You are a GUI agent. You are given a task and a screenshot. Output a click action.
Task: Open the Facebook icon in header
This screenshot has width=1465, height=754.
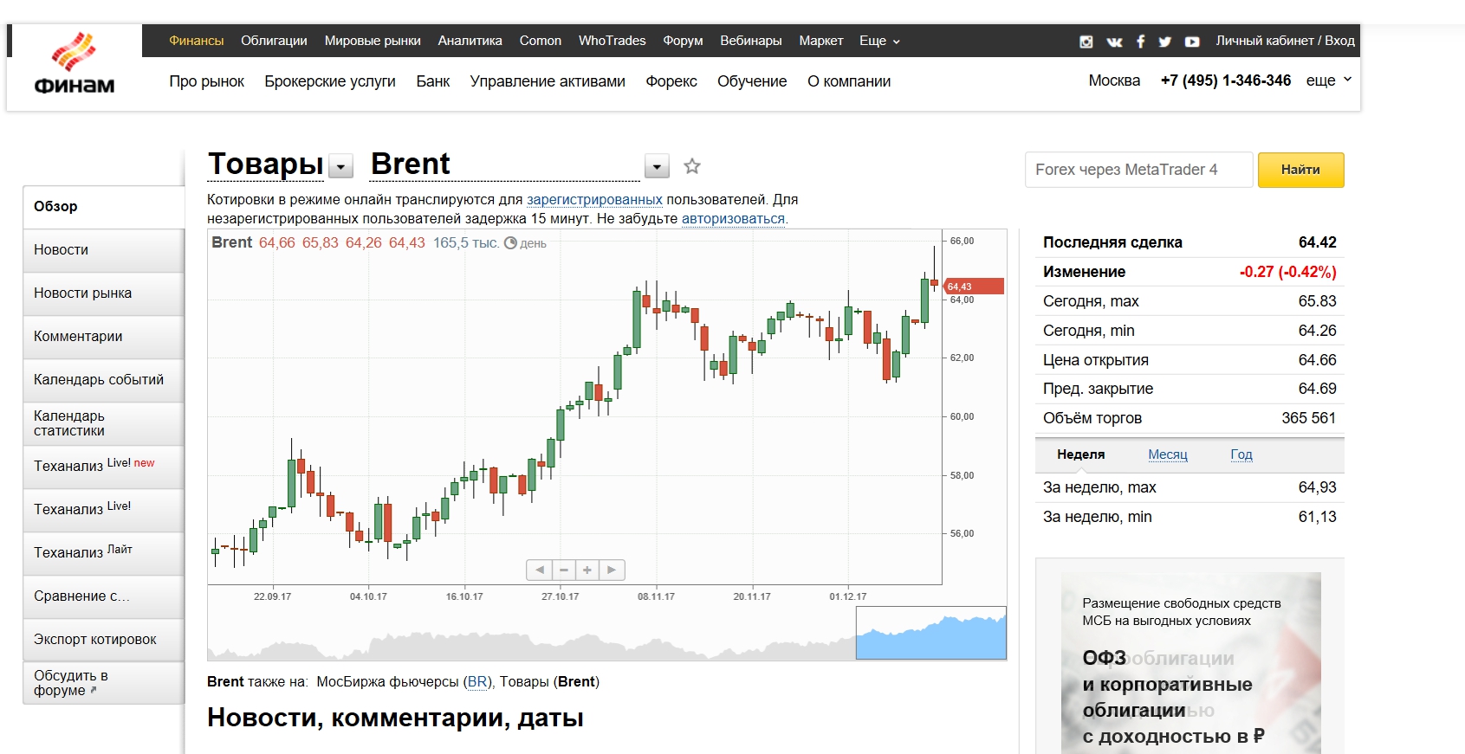click(1140, 42)
